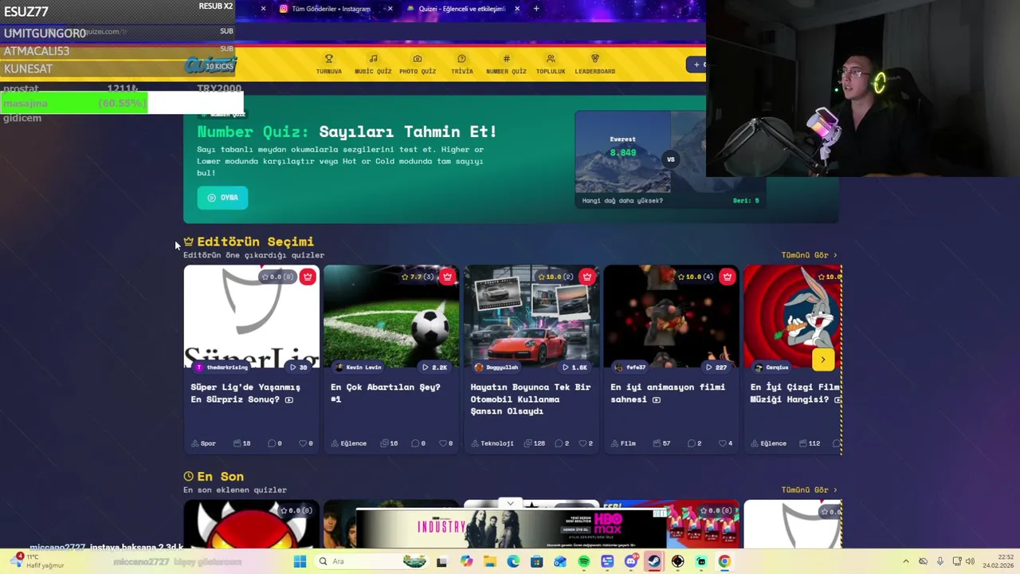The image size is (1020, 574).
Task: Close the Quizei browser tab
Action: 517,9
